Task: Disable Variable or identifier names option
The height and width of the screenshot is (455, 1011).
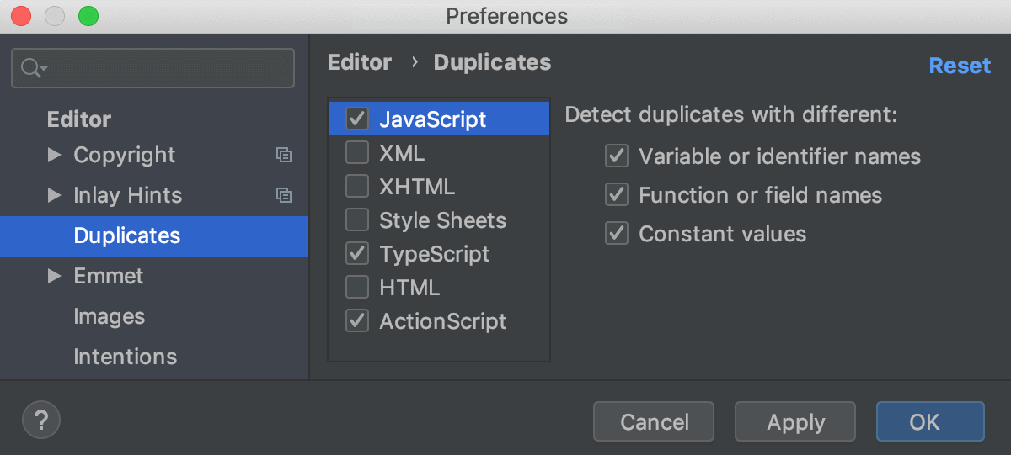Action: tap(617, 156)
